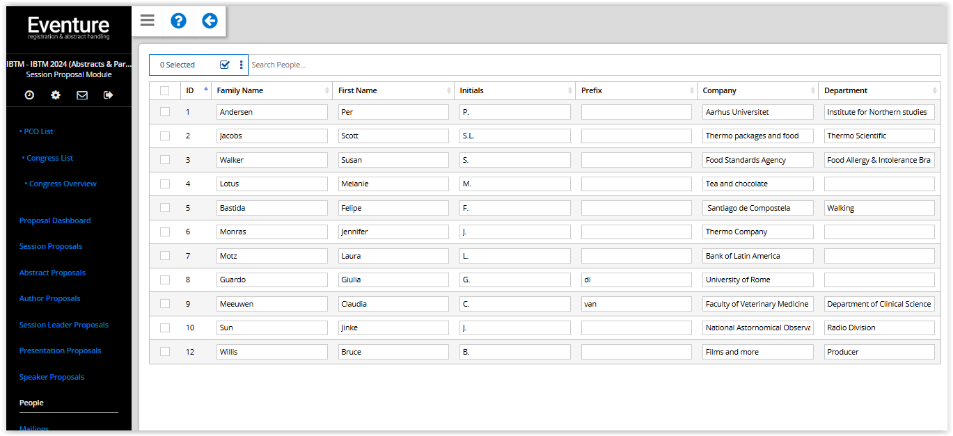The width and height of the screenshot is (953, 436).
Task: Edit Department field Radio Division
Action: (x=879, y=328)
